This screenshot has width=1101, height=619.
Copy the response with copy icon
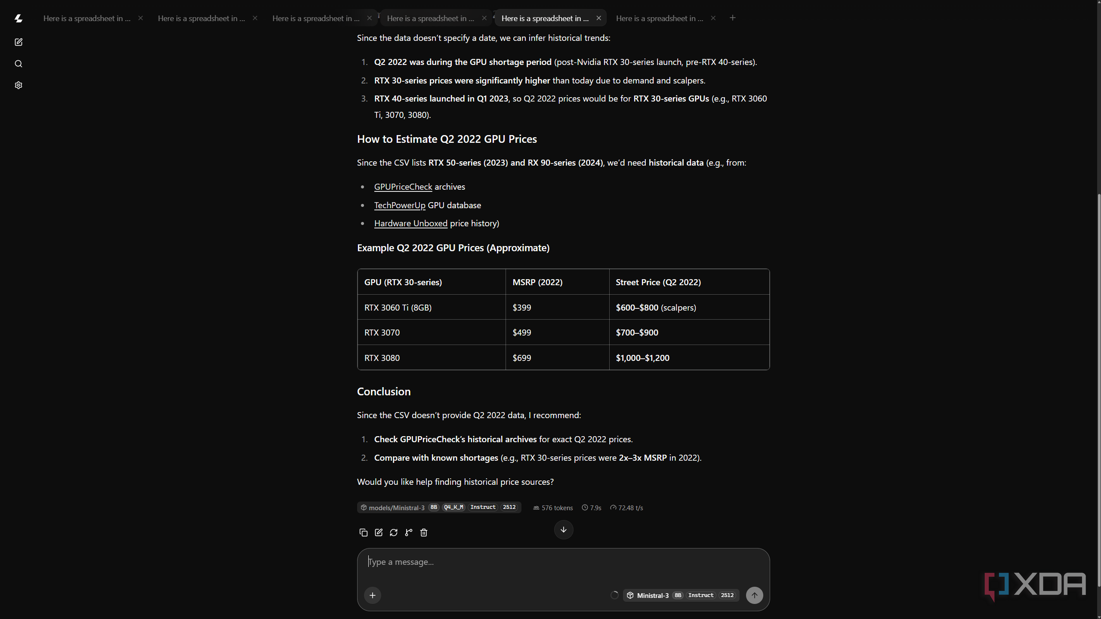pos(363,533)
